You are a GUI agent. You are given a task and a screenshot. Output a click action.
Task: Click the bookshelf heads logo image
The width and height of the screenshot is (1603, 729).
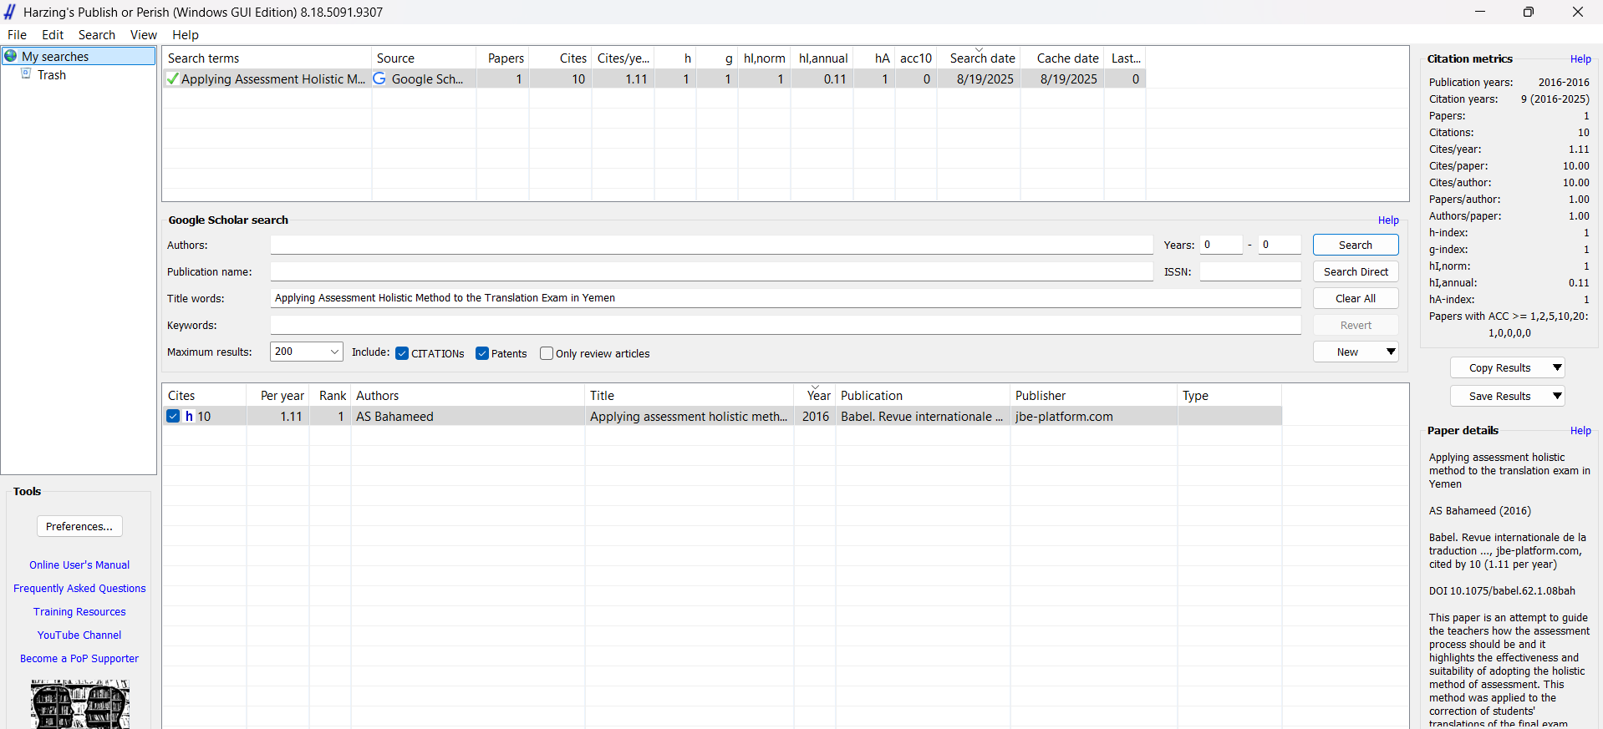[x=80, y=704]
